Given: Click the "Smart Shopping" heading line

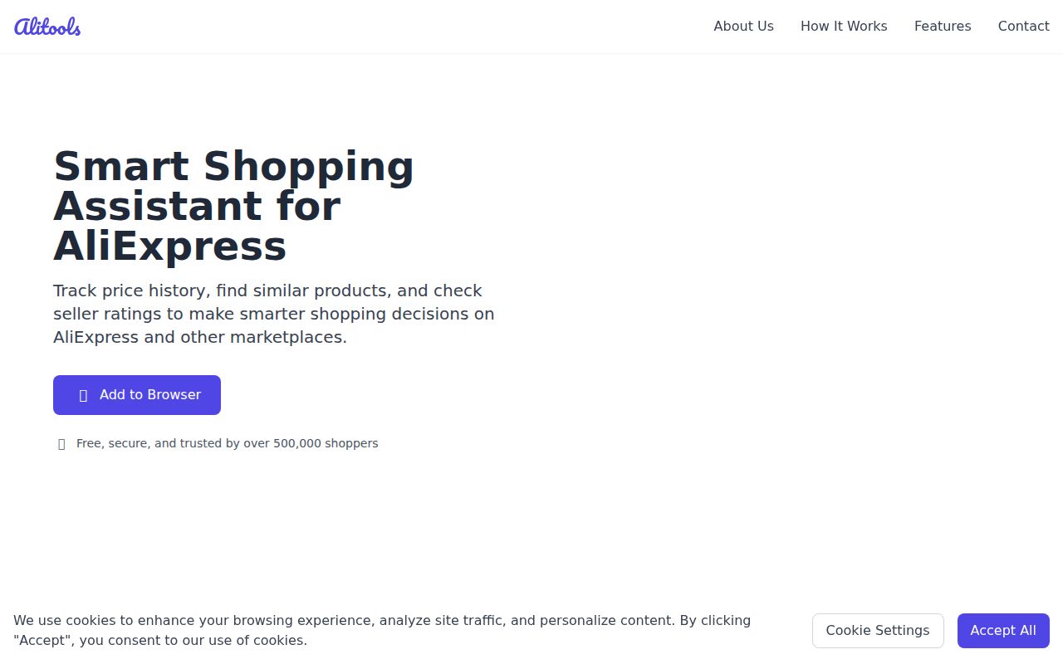Looking at the screenshot, I should (x=233, y=166).
